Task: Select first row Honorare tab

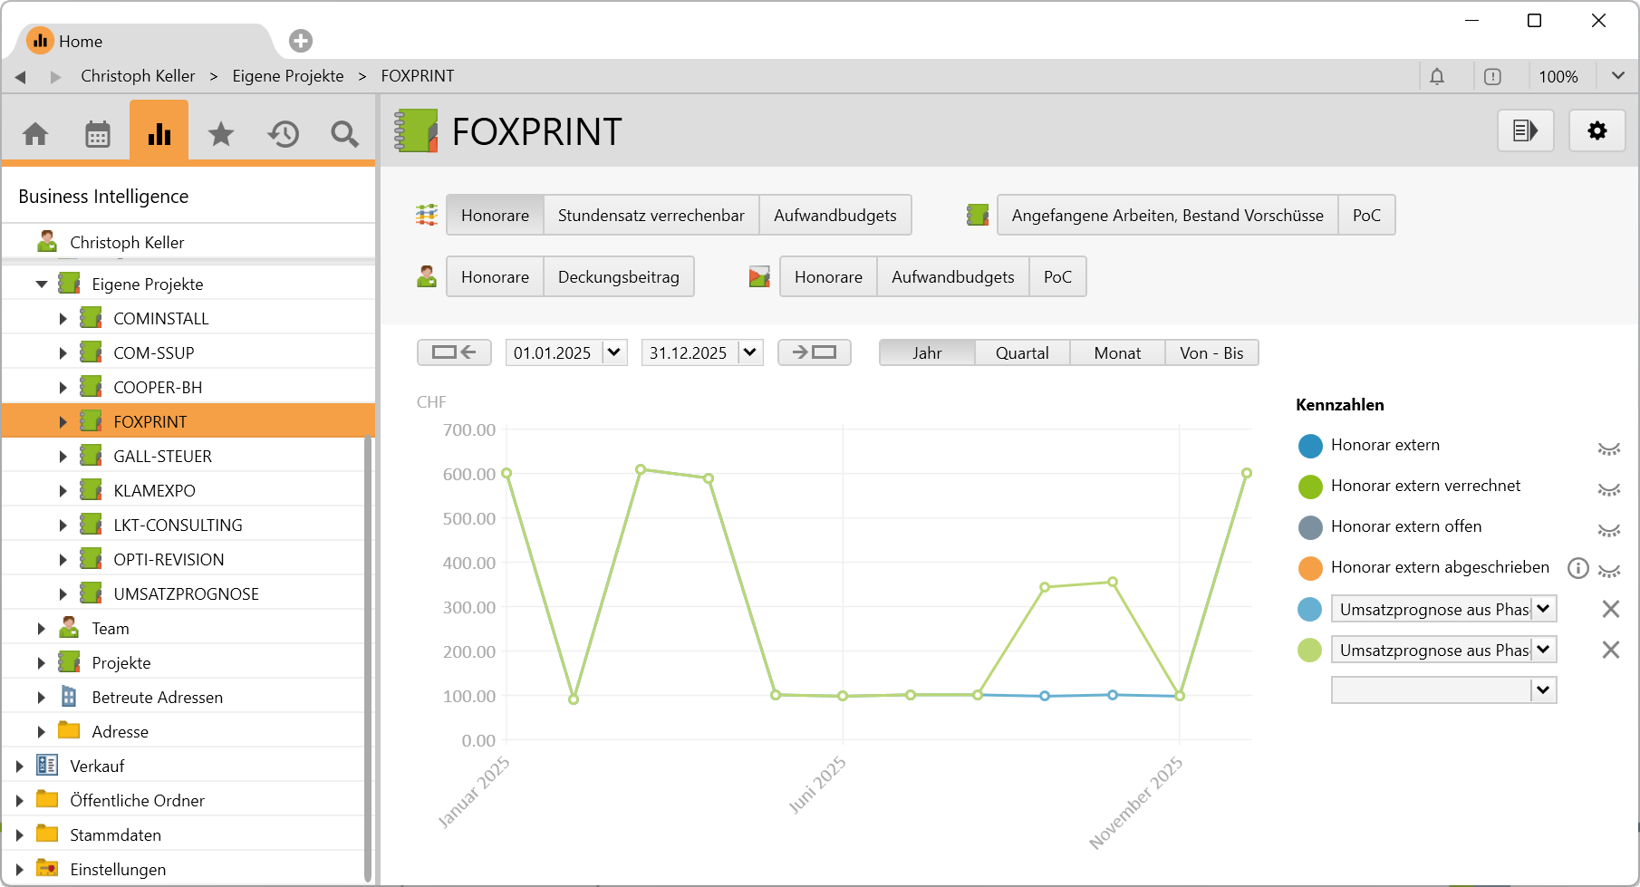Action: coord(495,215)
